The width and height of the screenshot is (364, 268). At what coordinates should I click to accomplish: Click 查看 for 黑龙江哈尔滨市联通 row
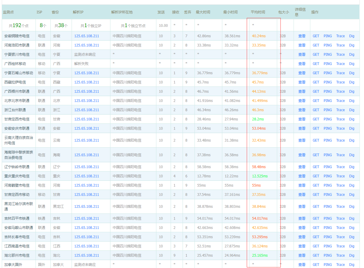[x=302, y=207]
